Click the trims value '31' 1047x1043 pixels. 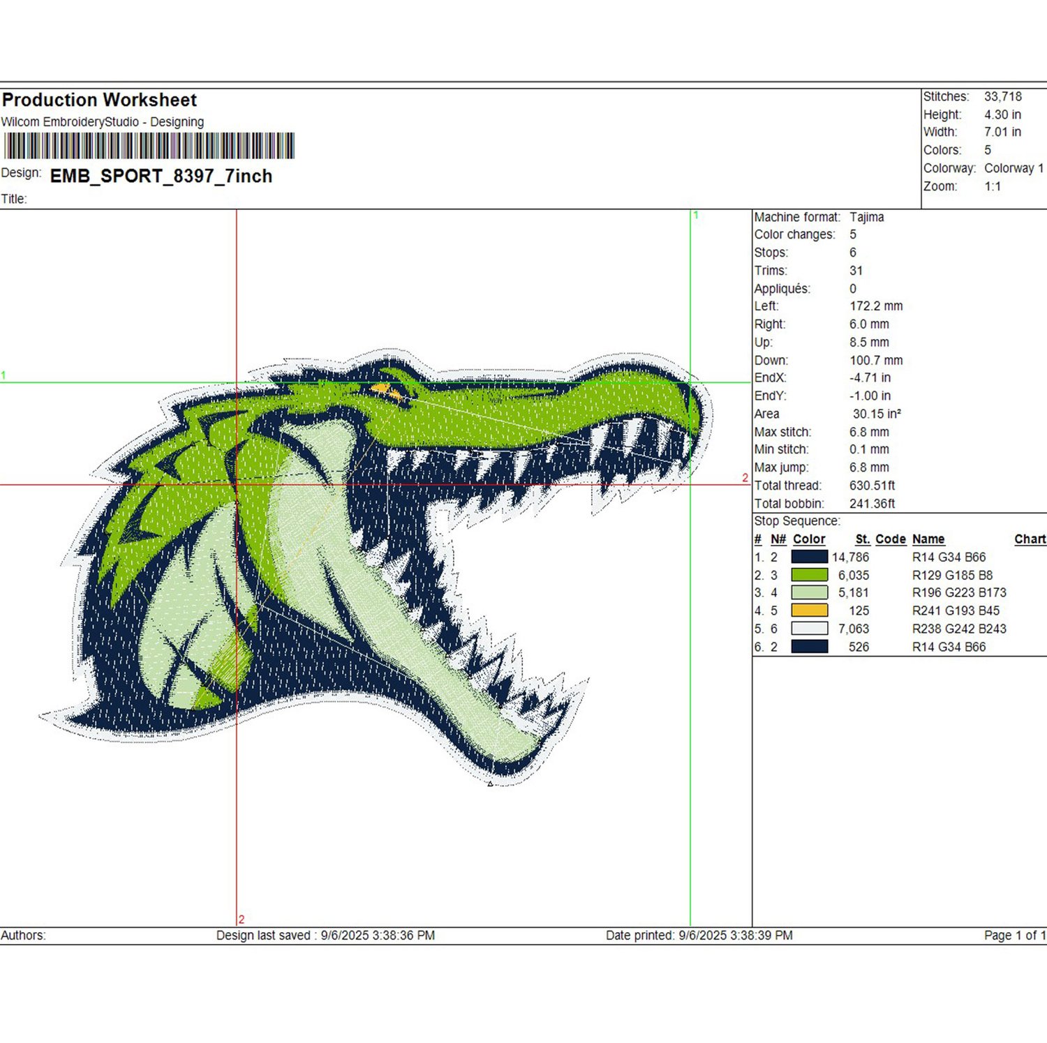pyautogui.click(x=856, y=271)
